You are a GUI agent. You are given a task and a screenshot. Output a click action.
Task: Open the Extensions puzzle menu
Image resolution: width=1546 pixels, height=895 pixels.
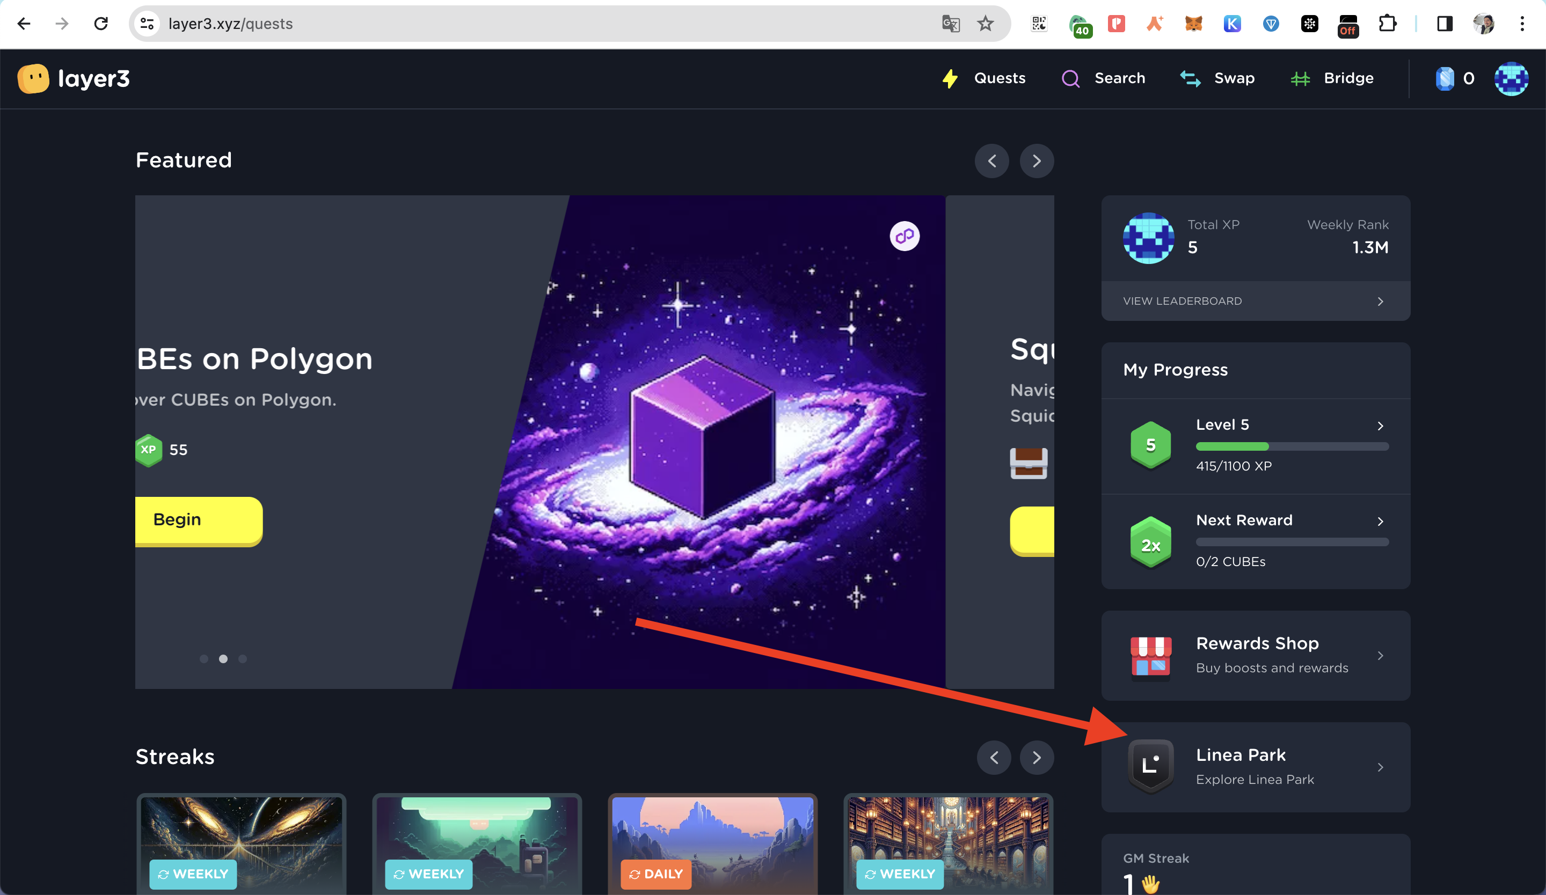(1387, 24)
